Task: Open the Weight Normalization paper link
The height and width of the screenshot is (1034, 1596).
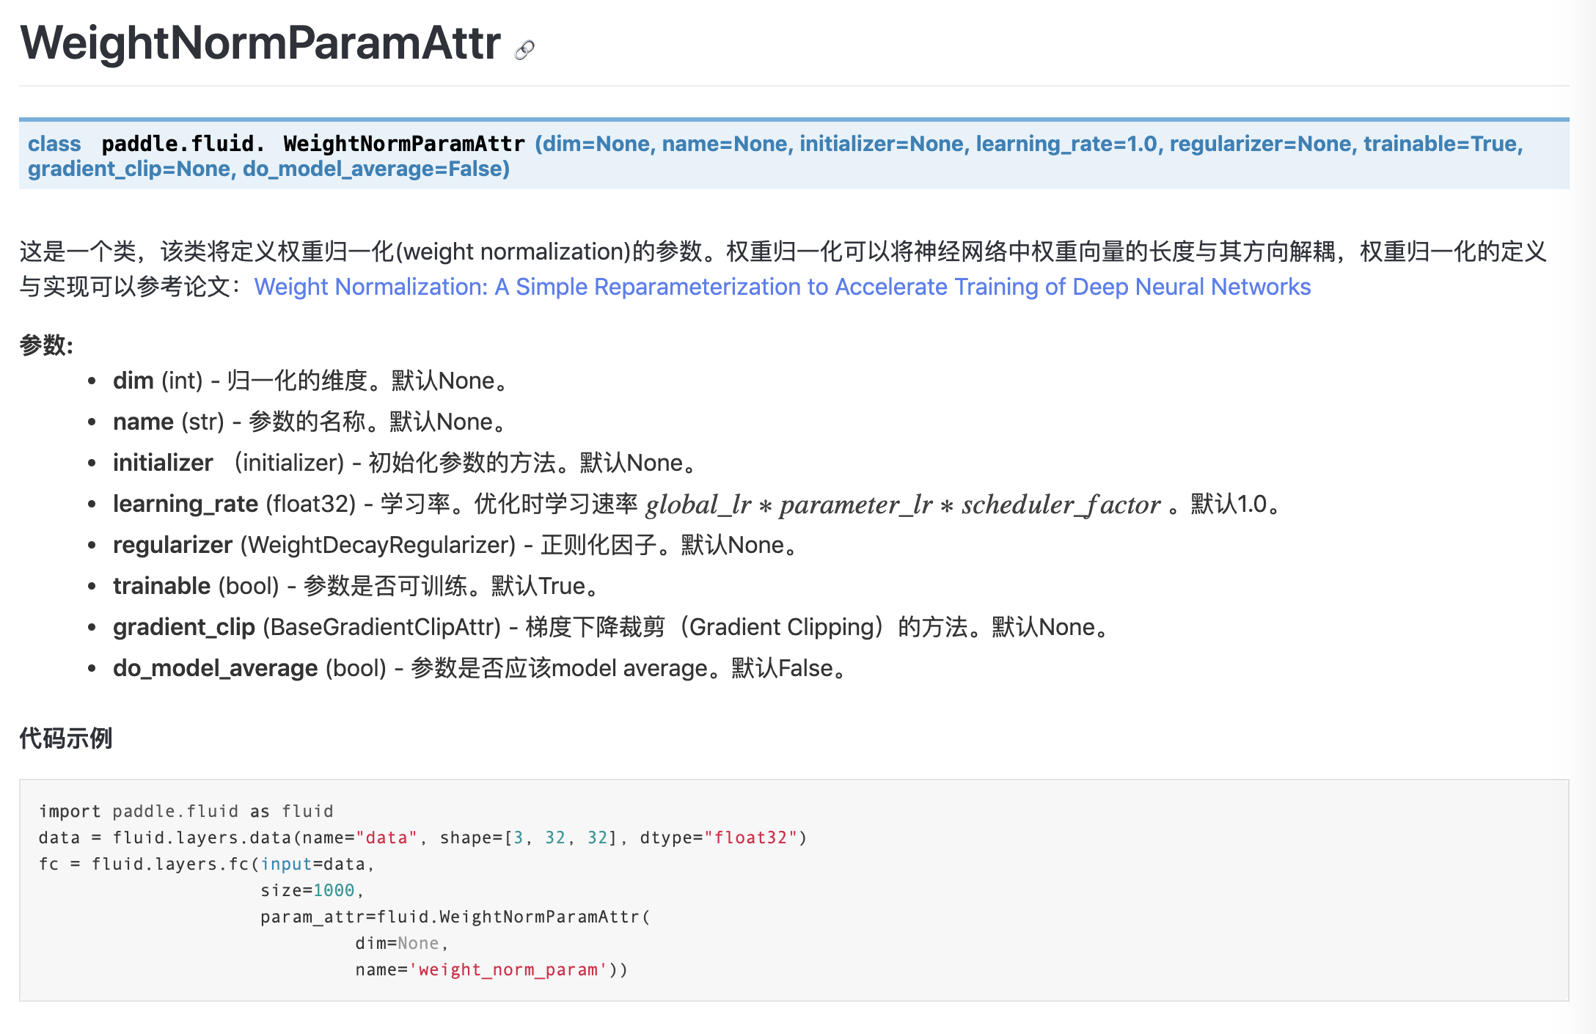Action: (782, 287)
